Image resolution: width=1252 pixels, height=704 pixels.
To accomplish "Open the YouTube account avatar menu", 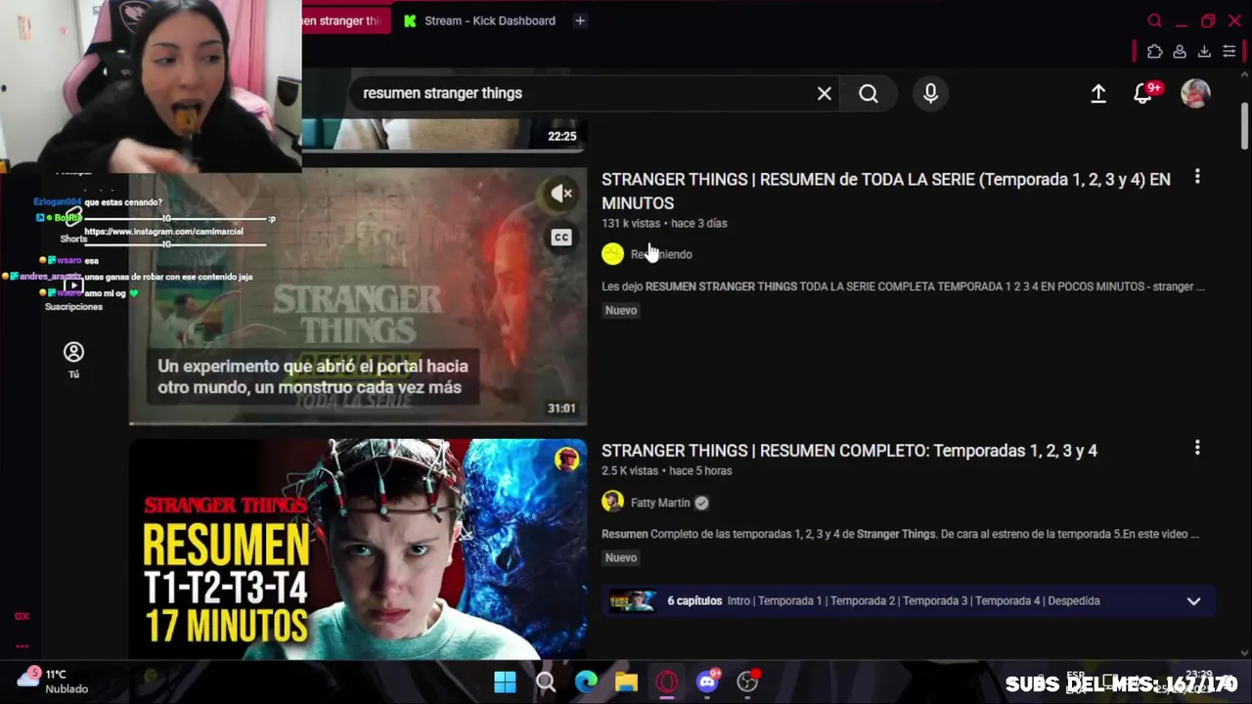I will click(x=1195, y=93).
